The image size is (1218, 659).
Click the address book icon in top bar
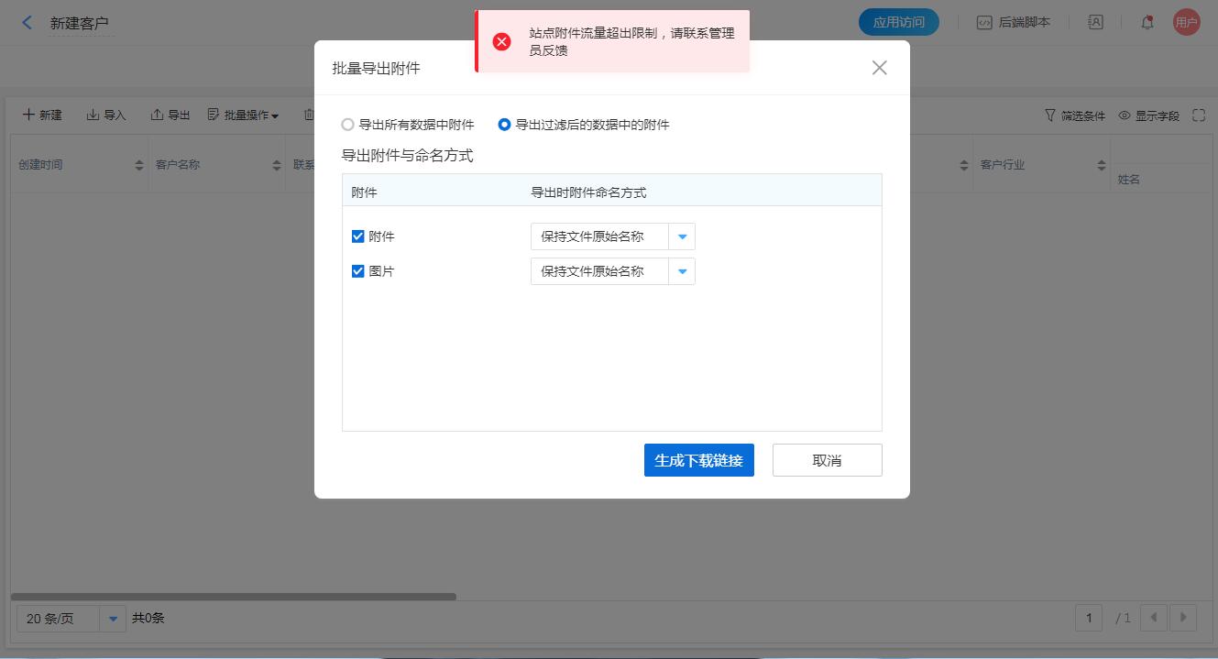click(x=1096, y=21)
